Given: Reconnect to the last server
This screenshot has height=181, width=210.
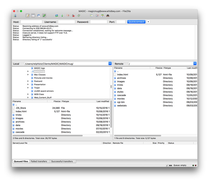Looking at the screenshot, I should pyautogui.click(x=79, y=16).
